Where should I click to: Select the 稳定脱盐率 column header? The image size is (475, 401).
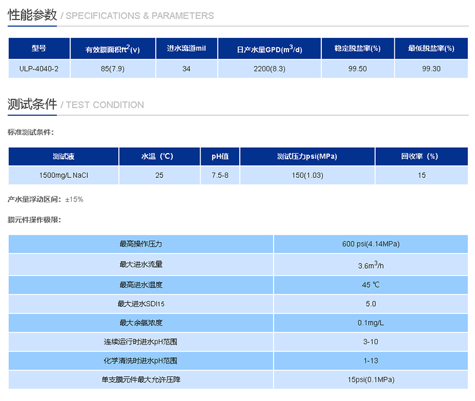(x=357, y=49)
